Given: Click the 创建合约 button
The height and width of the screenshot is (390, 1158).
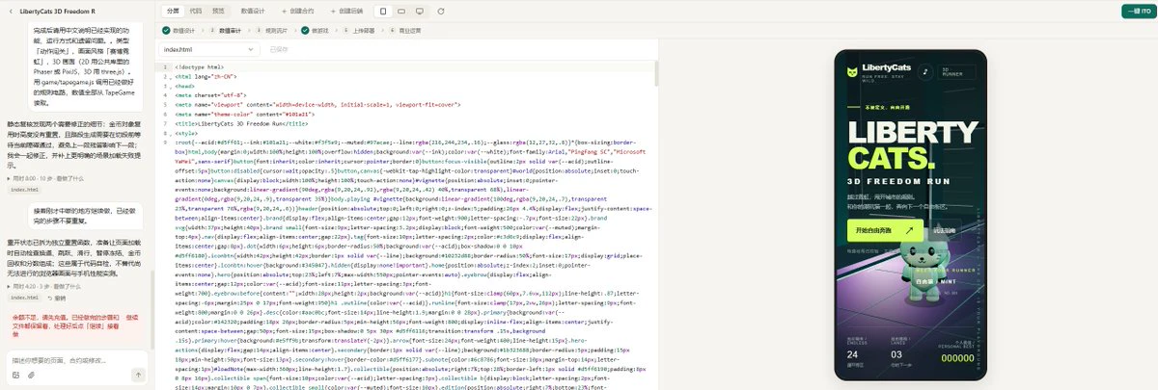Looking at the screenshot, I should [297, 11].
